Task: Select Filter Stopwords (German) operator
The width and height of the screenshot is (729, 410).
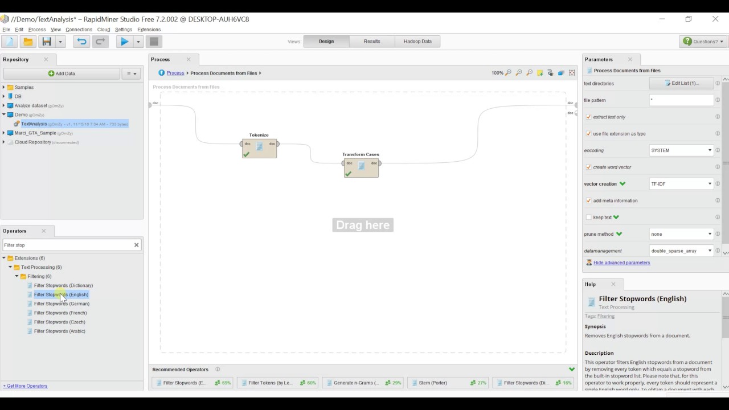Action: point(62,304)
